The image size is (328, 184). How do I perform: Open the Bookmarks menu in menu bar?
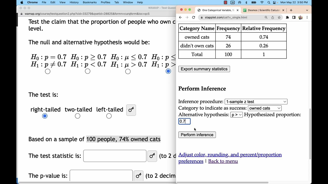(90, 2)
